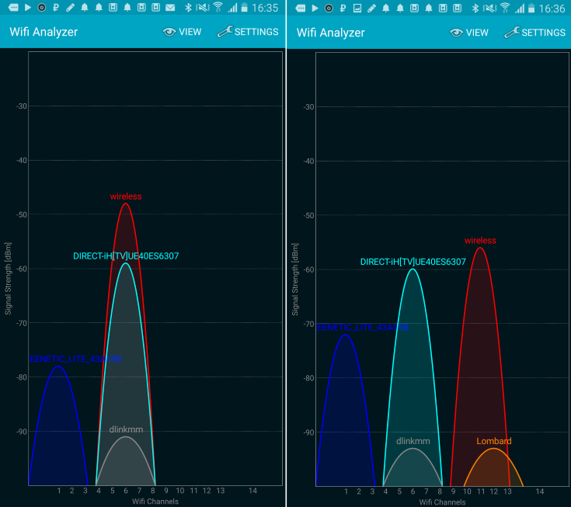Image resolution: width=571 pixels, height=507 pixels.
Task: Tap pencil icon in right status bar
Action: pos(371,9)
